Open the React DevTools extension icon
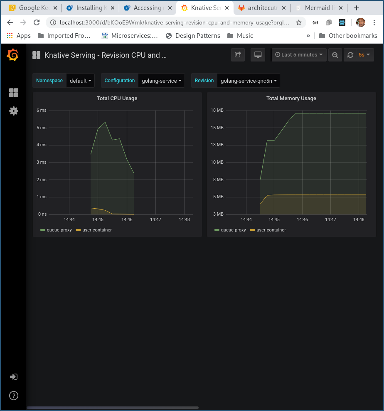 click(x=342, y=23)
